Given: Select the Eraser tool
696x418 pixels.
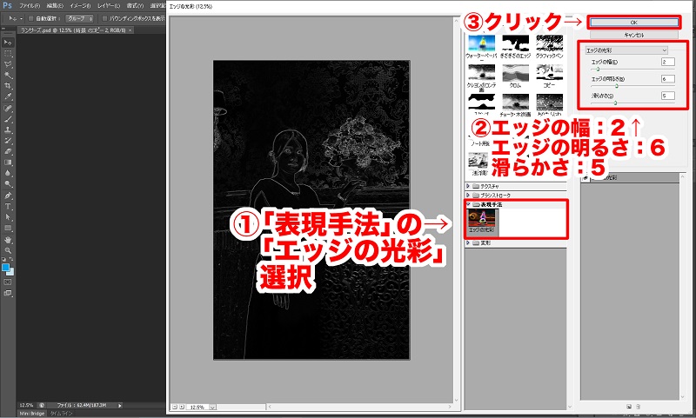Looking at the screenshot, I should tap(8, 151).
